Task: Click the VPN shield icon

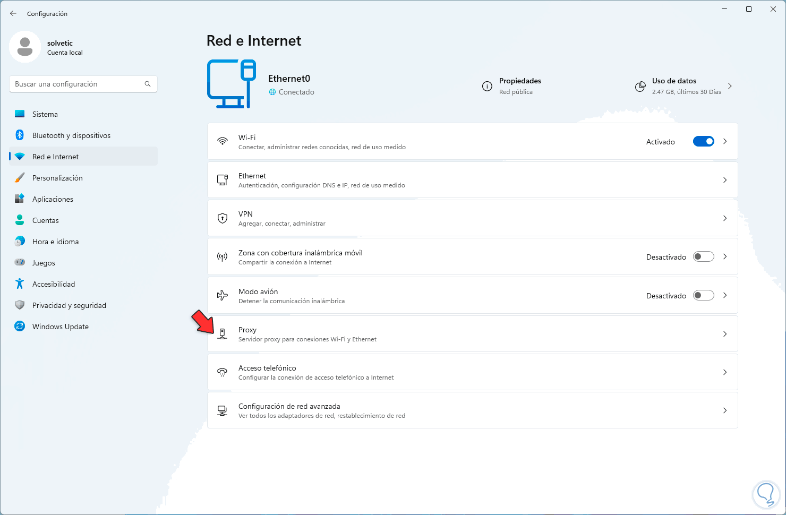Action: tap(223, 218)
